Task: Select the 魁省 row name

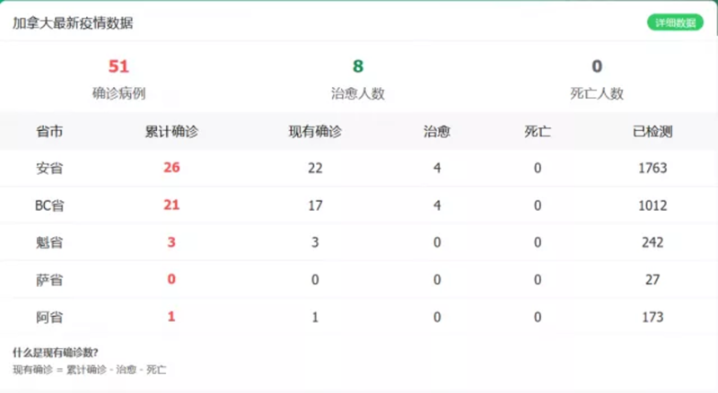Action: (x=49, y=242)
